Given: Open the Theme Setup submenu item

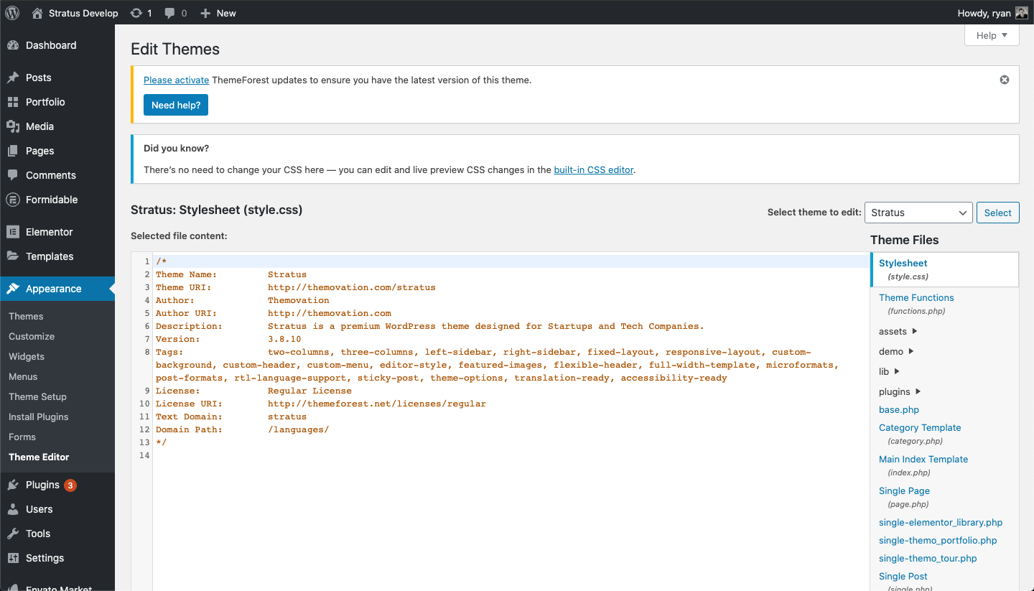Looking at the screenshot, I should click(x=37, y=396).
